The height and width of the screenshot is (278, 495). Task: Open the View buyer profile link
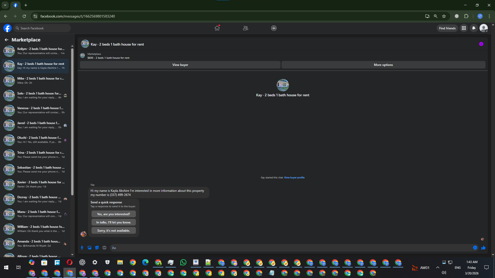(294, 178)
